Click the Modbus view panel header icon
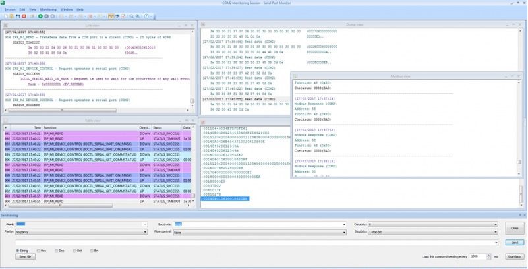 [x=295, y=76]
